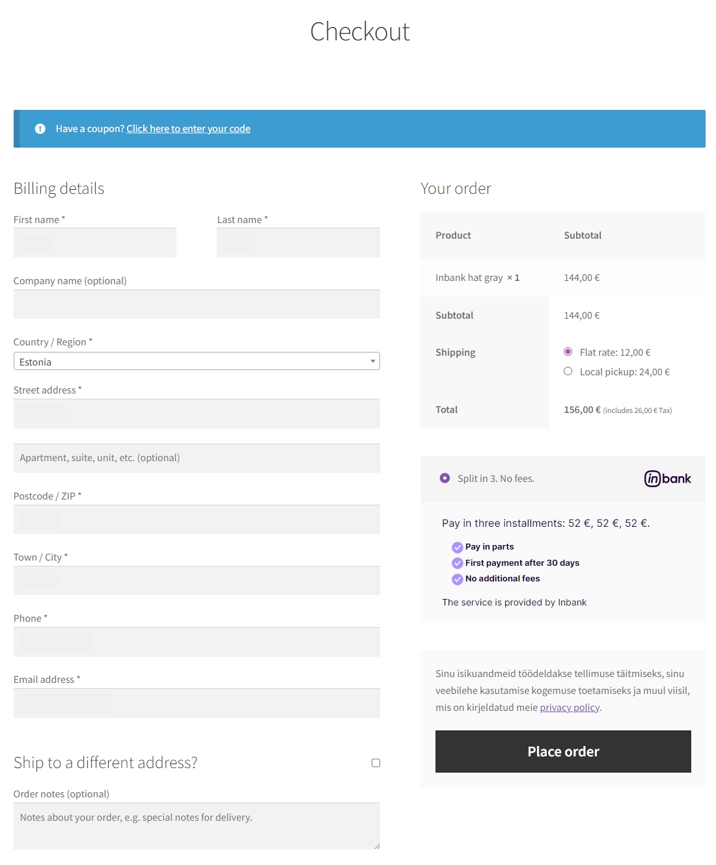Focus the First name field
716x865 pixels.
pos(95,243)
